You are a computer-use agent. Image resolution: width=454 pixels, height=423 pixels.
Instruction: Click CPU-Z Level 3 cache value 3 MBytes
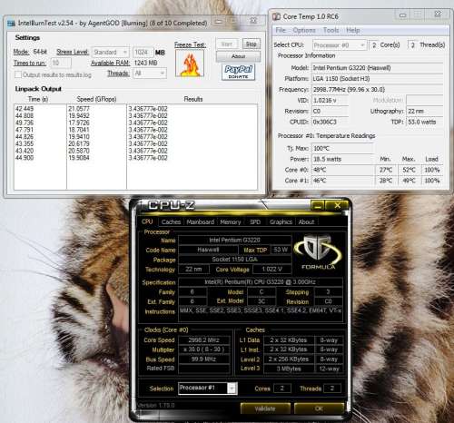(289, 369)
